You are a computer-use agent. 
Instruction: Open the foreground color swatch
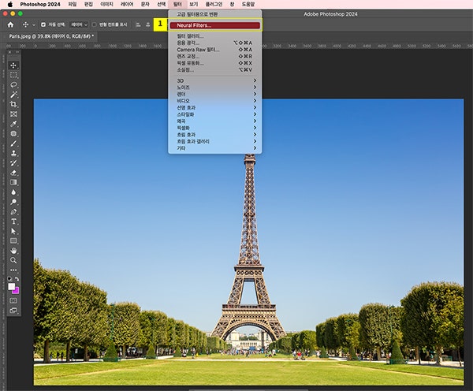point(12,286)
